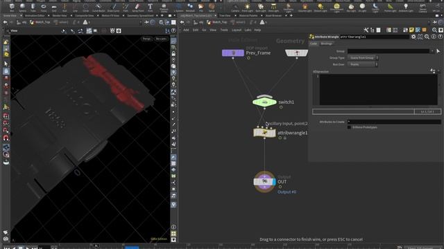Select the Draw Curve shelf tool

[113, 8]
